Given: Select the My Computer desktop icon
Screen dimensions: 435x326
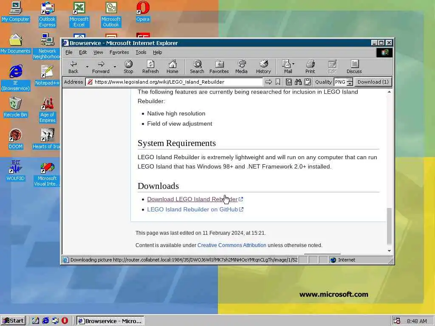Looking at the screenshot, I should tap(15, 11).
